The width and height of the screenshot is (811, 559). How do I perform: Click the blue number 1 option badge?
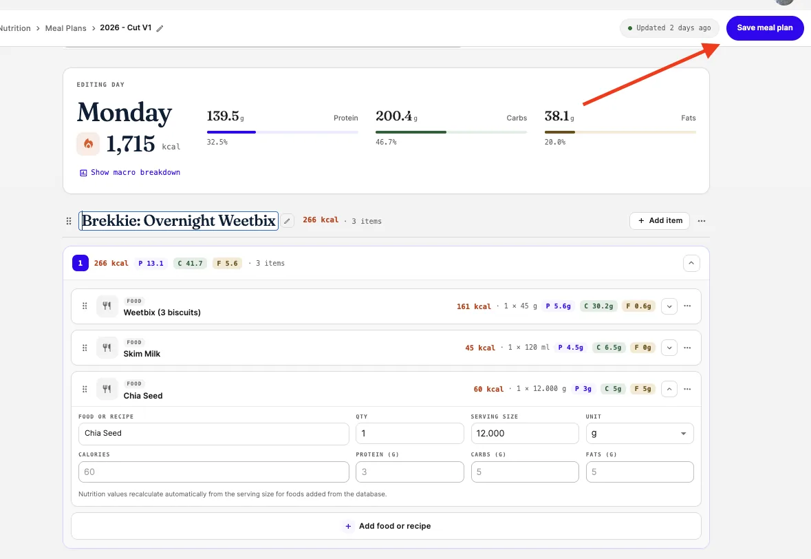80,263
